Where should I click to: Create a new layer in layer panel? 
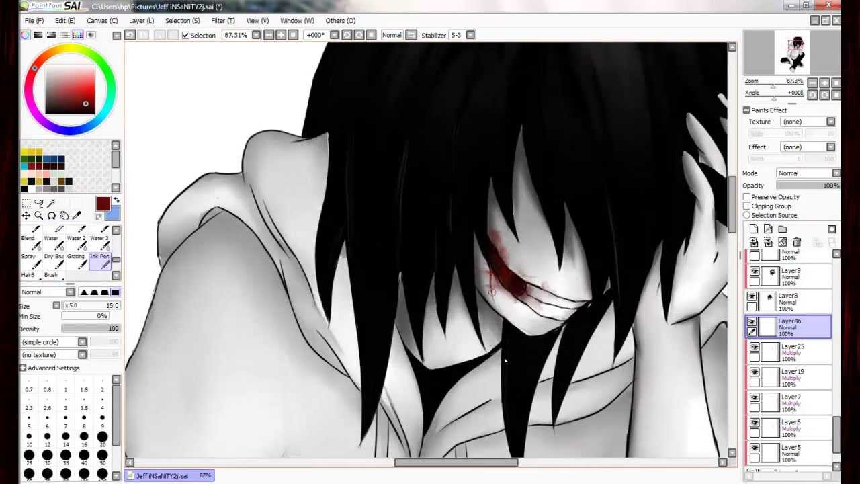pos(754,229)
